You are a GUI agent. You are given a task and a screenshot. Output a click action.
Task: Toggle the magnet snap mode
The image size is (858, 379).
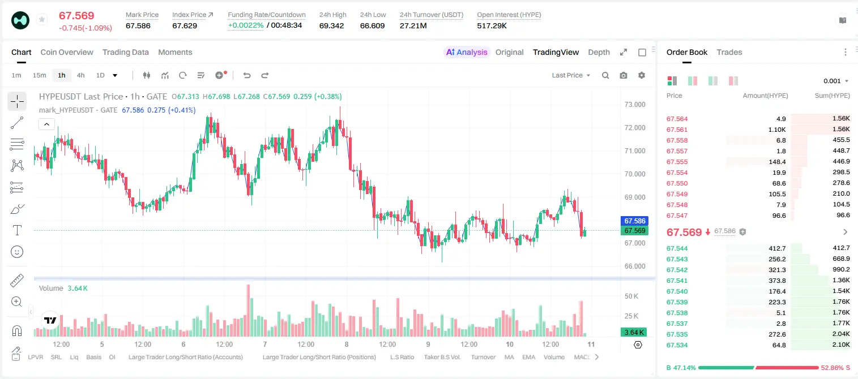point(17,330)
